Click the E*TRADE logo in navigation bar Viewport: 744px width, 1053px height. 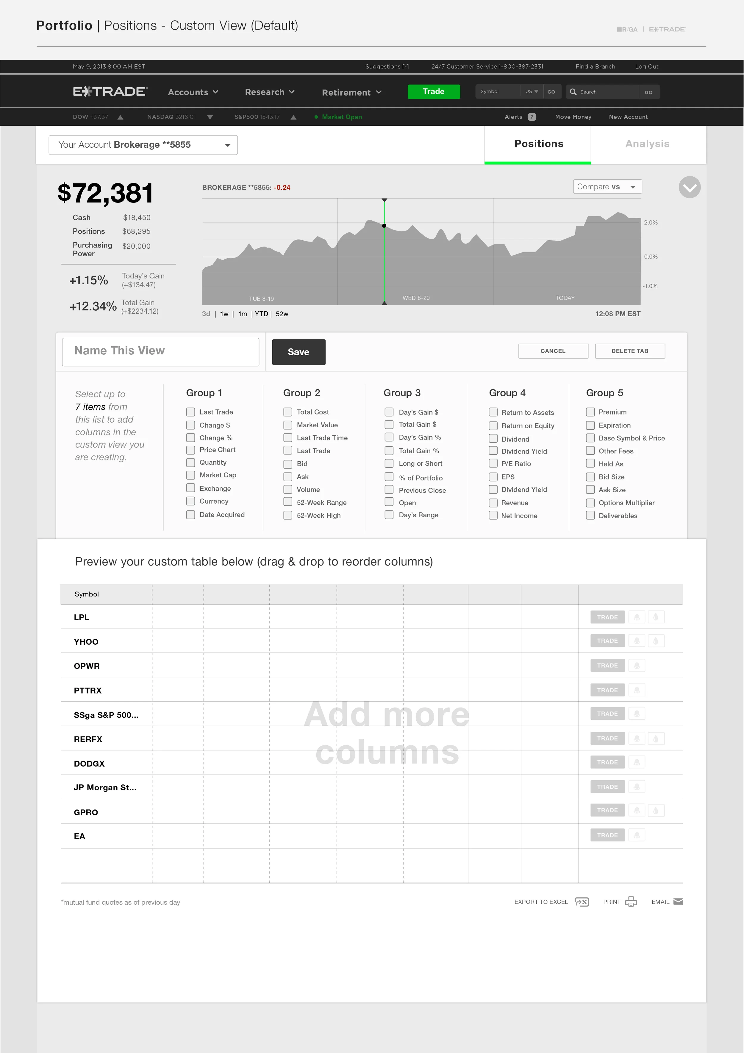pos(110,92)
